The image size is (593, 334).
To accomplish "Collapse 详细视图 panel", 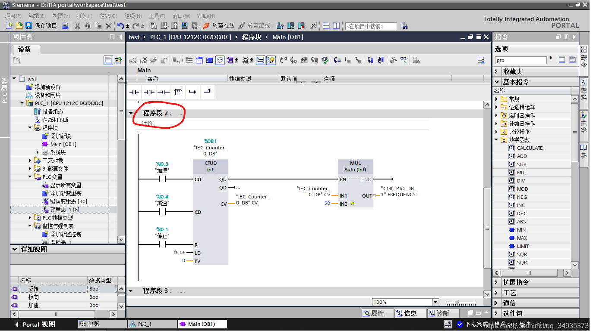I will coord(16,249).
